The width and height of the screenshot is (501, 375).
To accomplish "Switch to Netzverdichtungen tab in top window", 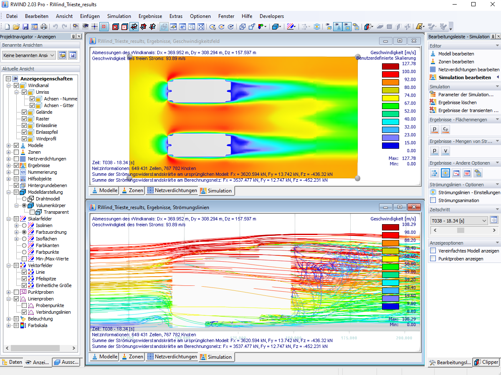I will tap(172, 190).
